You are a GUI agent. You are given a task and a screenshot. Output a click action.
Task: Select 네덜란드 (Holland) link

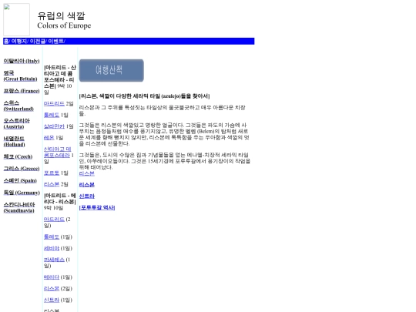point(15,142)
